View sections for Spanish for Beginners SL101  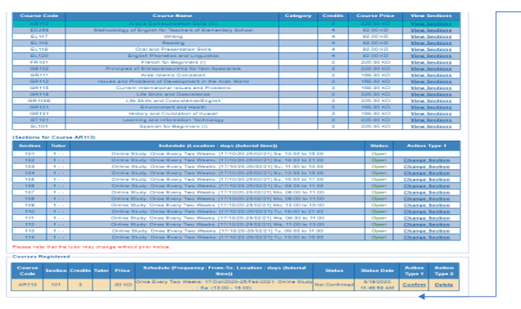431,127
